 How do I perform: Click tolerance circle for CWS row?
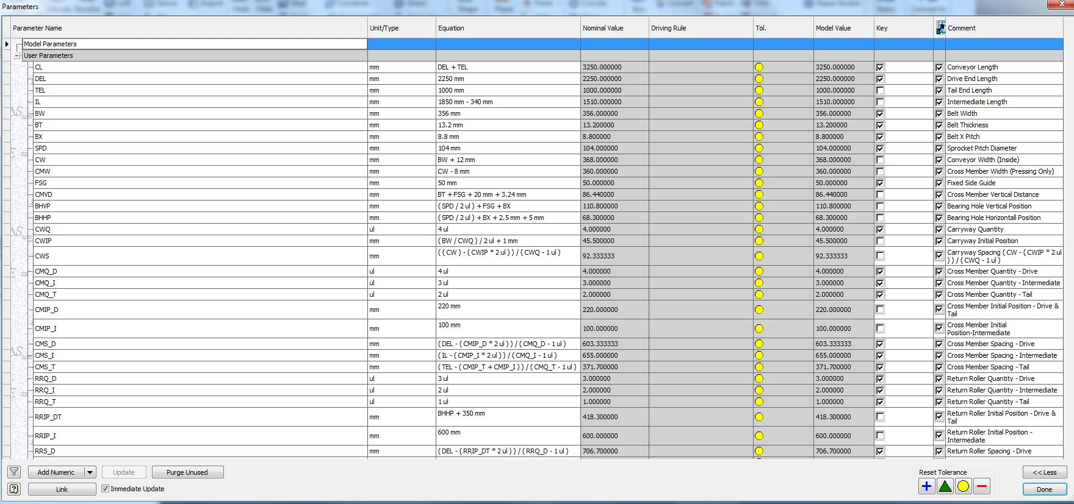759,256
